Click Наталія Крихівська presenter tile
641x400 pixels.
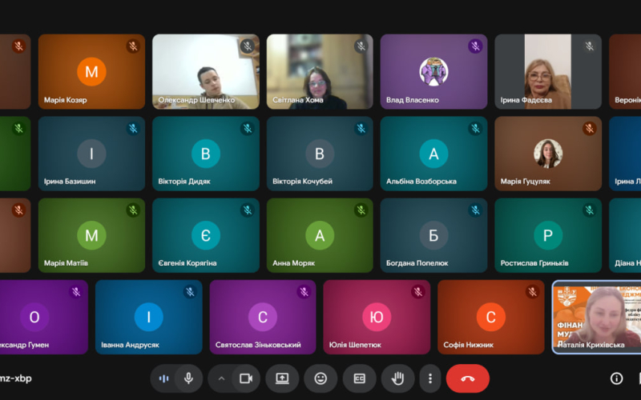pos(597,316)
